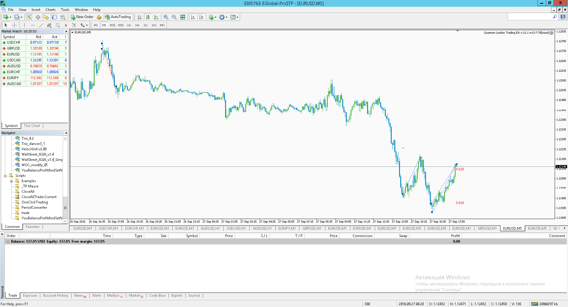This screenshot has width=568, height=307.
Task: Toggle the Market Watch window icon
Action: coord(30,17)
